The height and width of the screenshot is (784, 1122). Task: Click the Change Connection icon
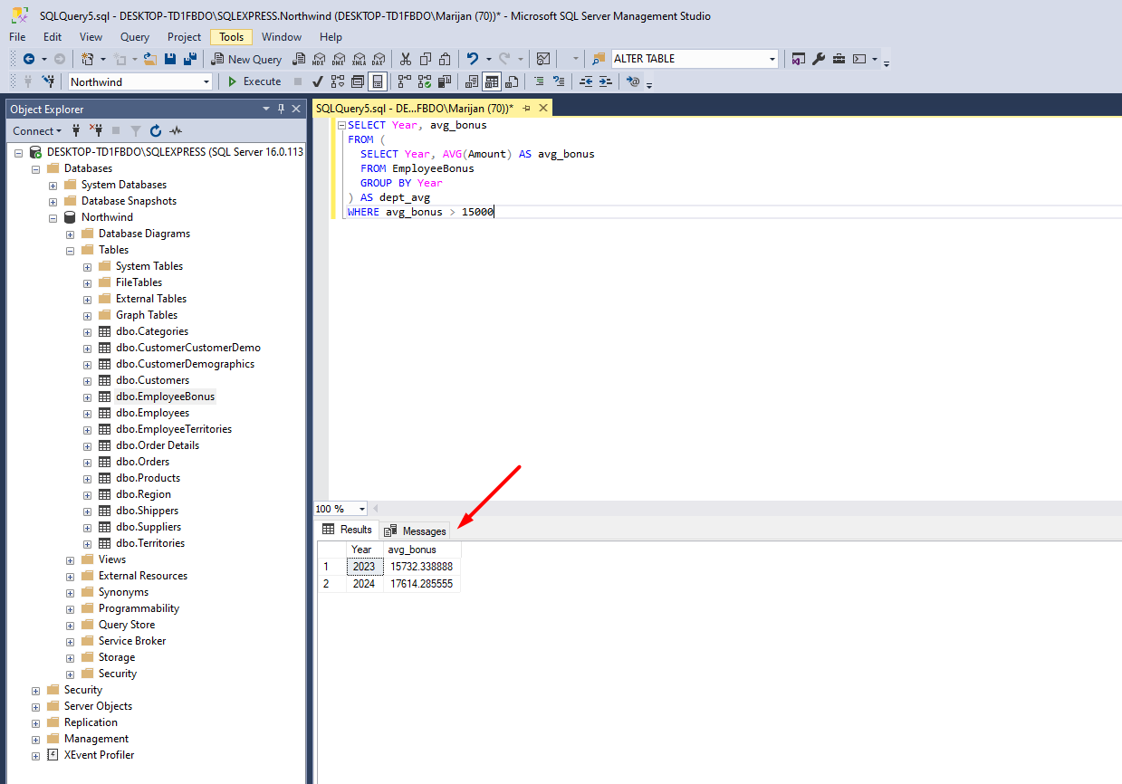tap(48, 81)
